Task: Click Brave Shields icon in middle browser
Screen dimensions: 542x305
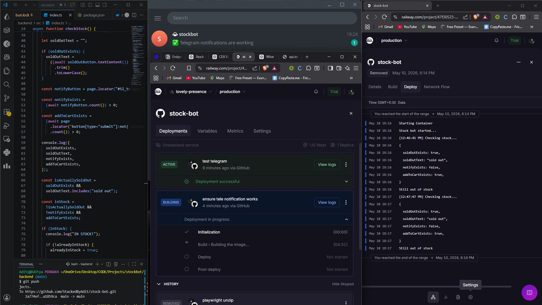Action: click(265, 68)
